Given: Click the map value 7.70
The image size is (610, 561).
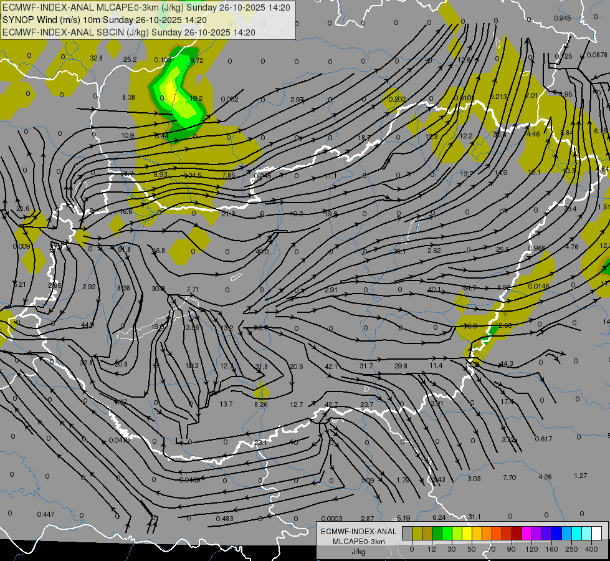Looking at the screenshot, I should [510, 477].
